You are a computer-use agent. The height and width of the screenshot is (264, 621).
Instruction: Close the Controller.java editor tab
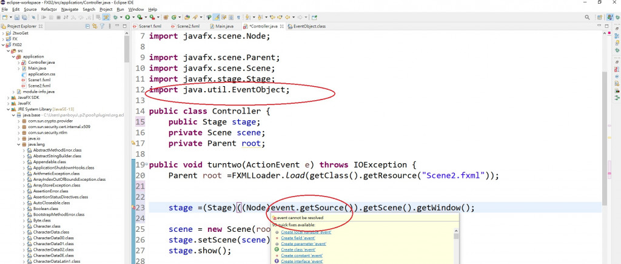click(x=281, y=26)
